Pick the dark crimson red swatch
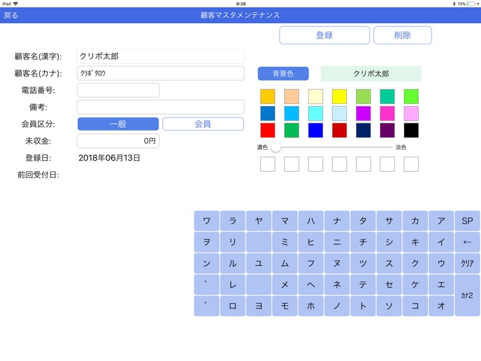Screen dimensions: 481x361 (339, 130)
